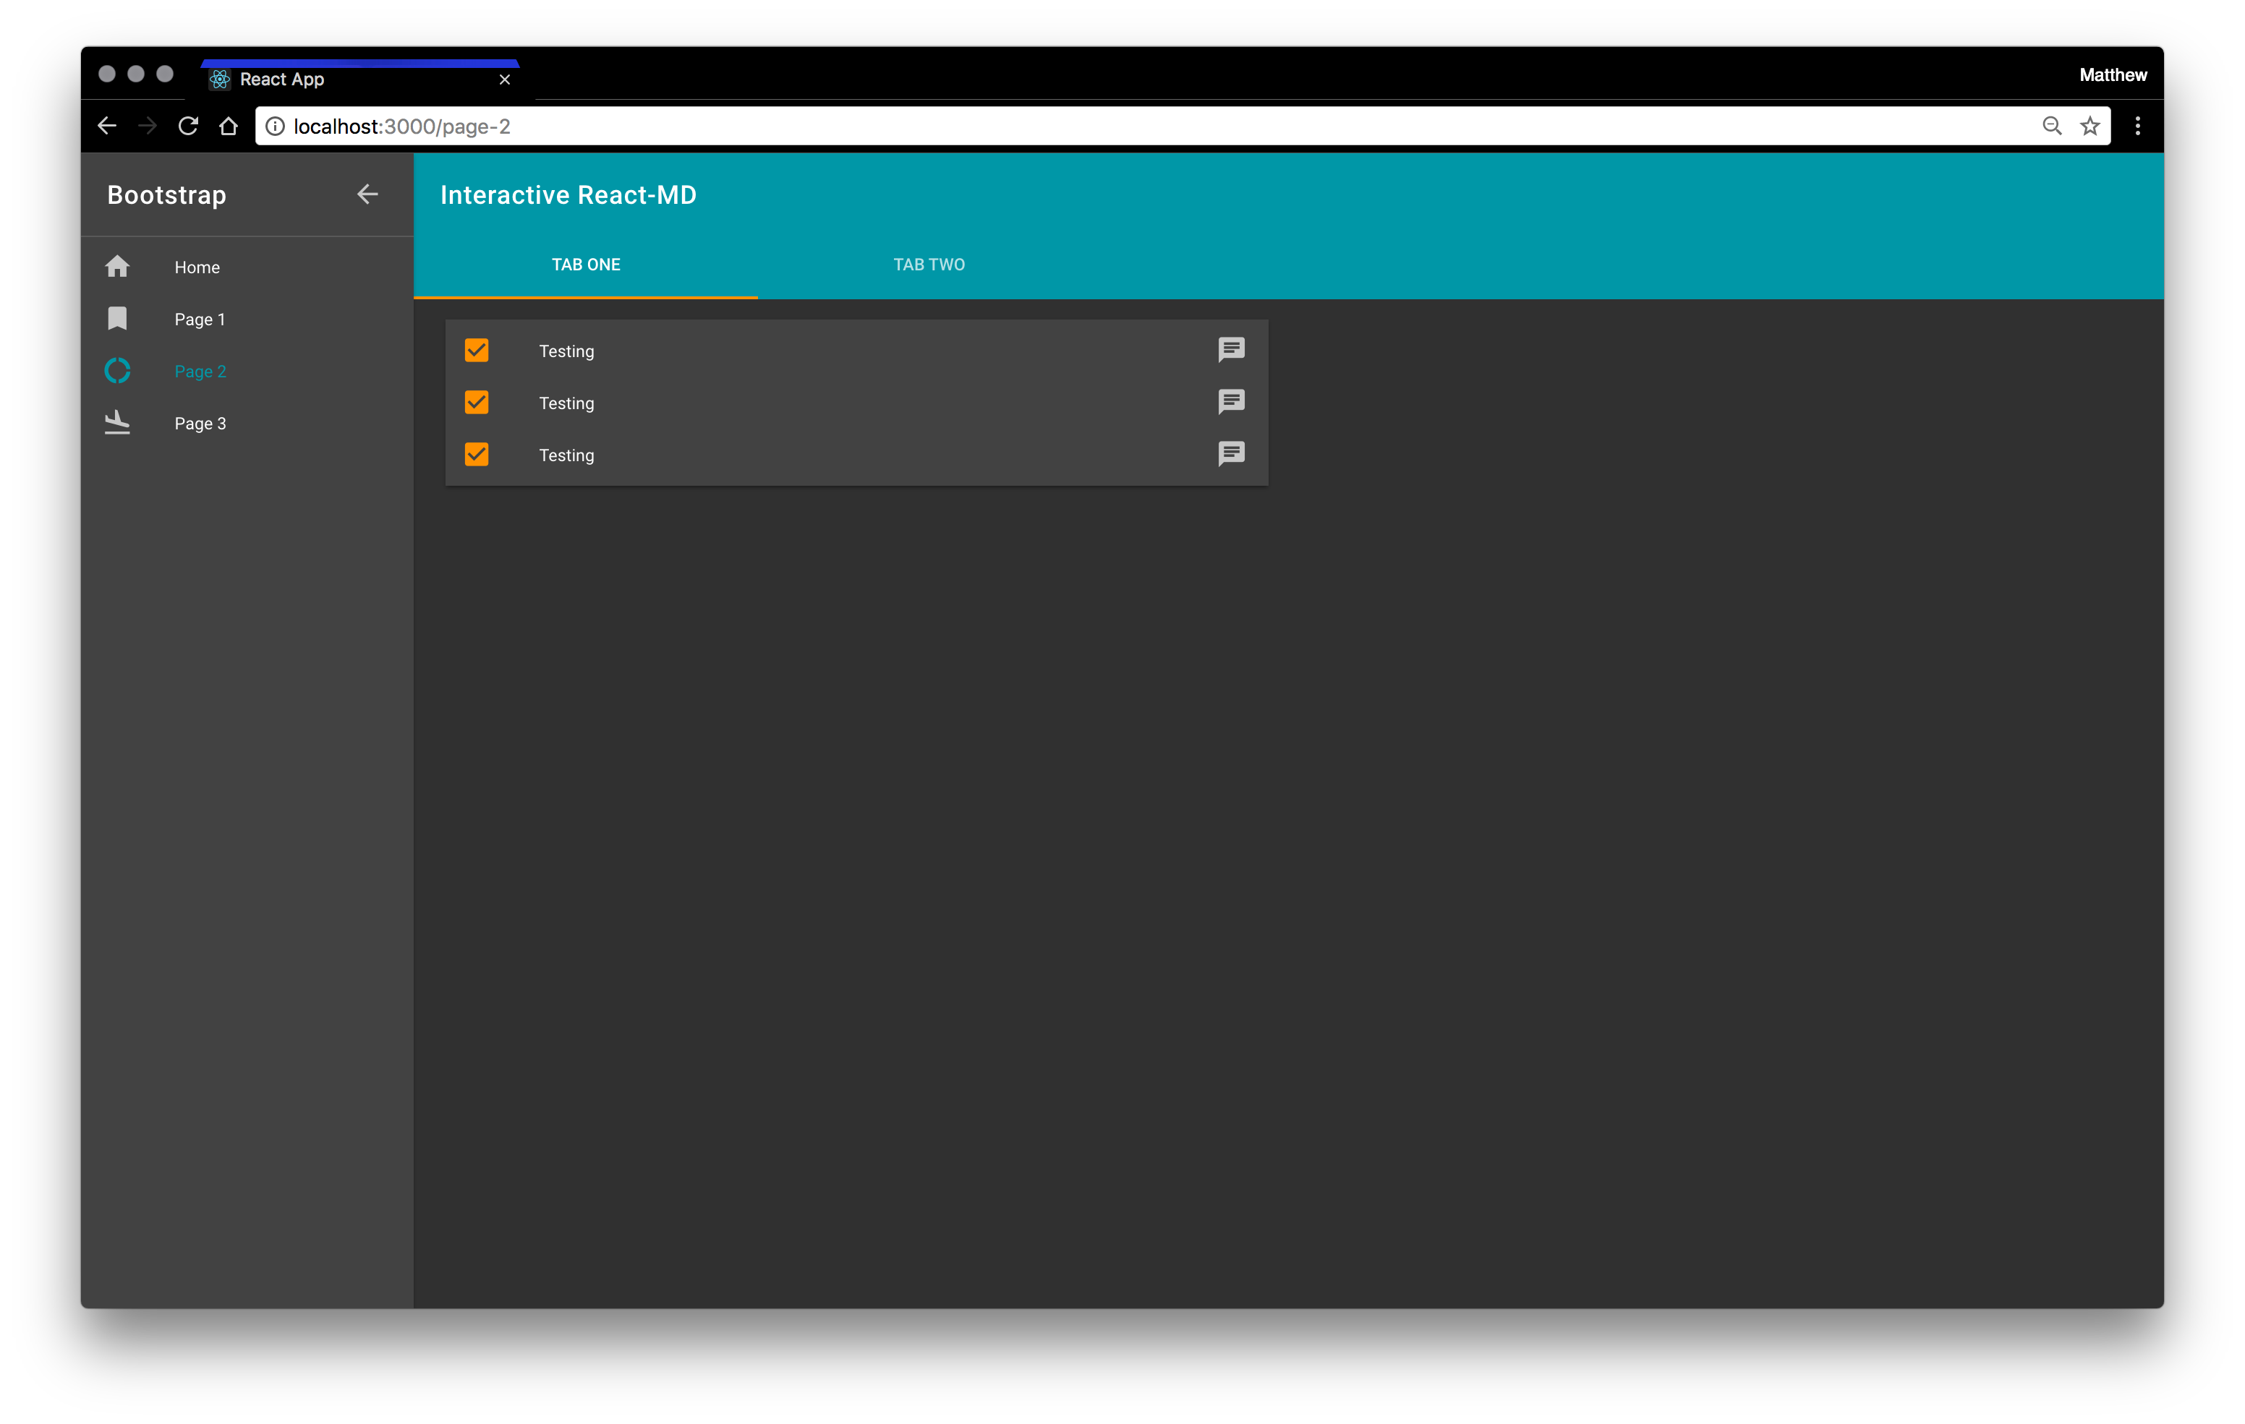This screenshot has width=2245, height=1424.
Task: Uncheck the third Testing checkbox
Action: coord(477,455)
